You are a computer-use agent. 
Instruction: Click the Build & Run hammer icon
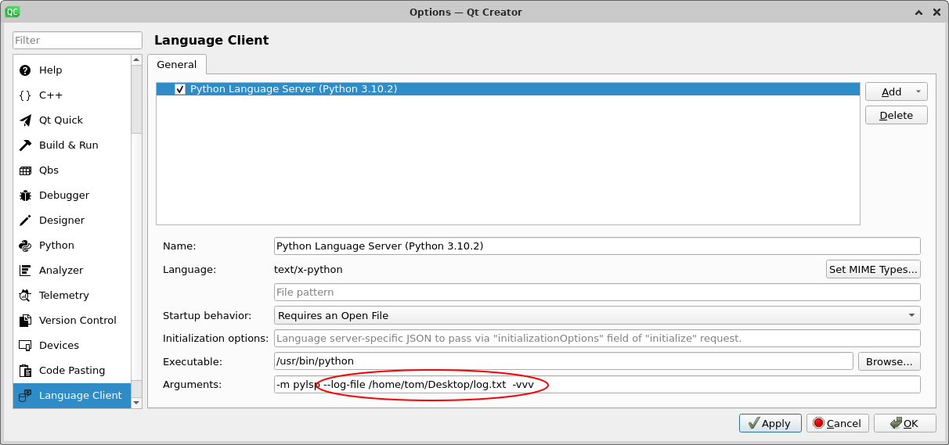[25, 145]
